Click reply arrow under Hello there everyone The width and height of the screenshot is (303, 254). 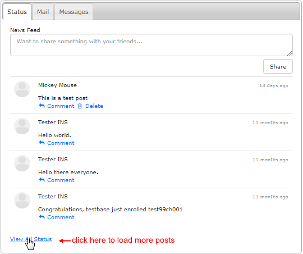pyautogui.click(x=42, y=180)
